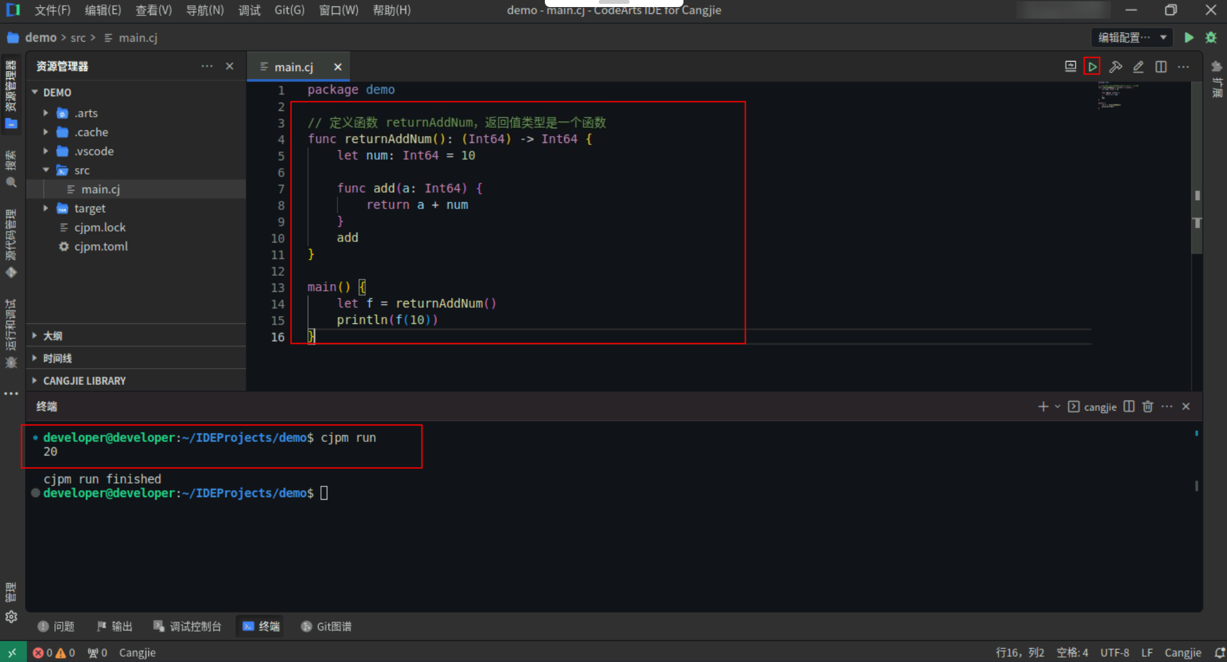Close the 资源管理器 explorer panel
This screenshot has width=1227, height=662.
(230, 66)
